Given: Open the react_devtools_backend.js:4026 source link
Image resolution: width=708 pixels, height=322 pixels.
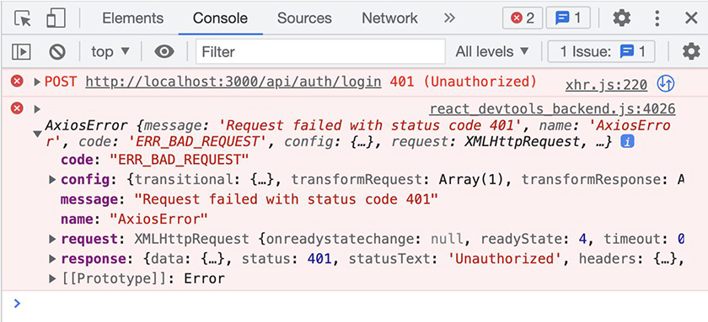Looking at the screenshot, I should (x=552, y=108).
